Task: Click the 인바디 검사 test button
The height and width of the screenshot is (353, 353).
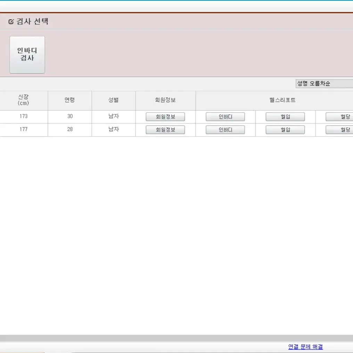Action: pos(27,55)
